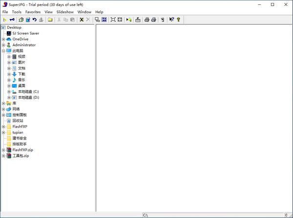
Task: Open the Favorites menu
Action: (x=33, y=12)
